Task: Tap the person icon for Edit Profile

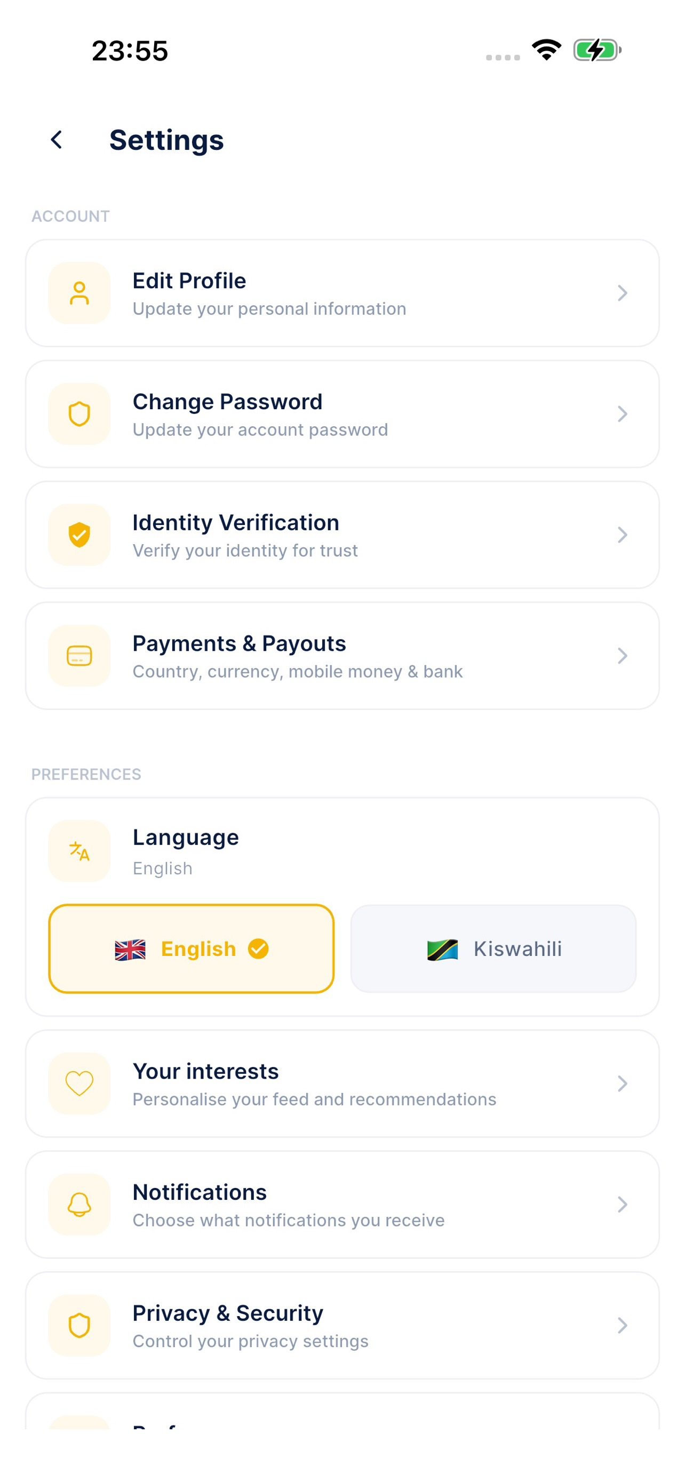Action: pos(79,293)
